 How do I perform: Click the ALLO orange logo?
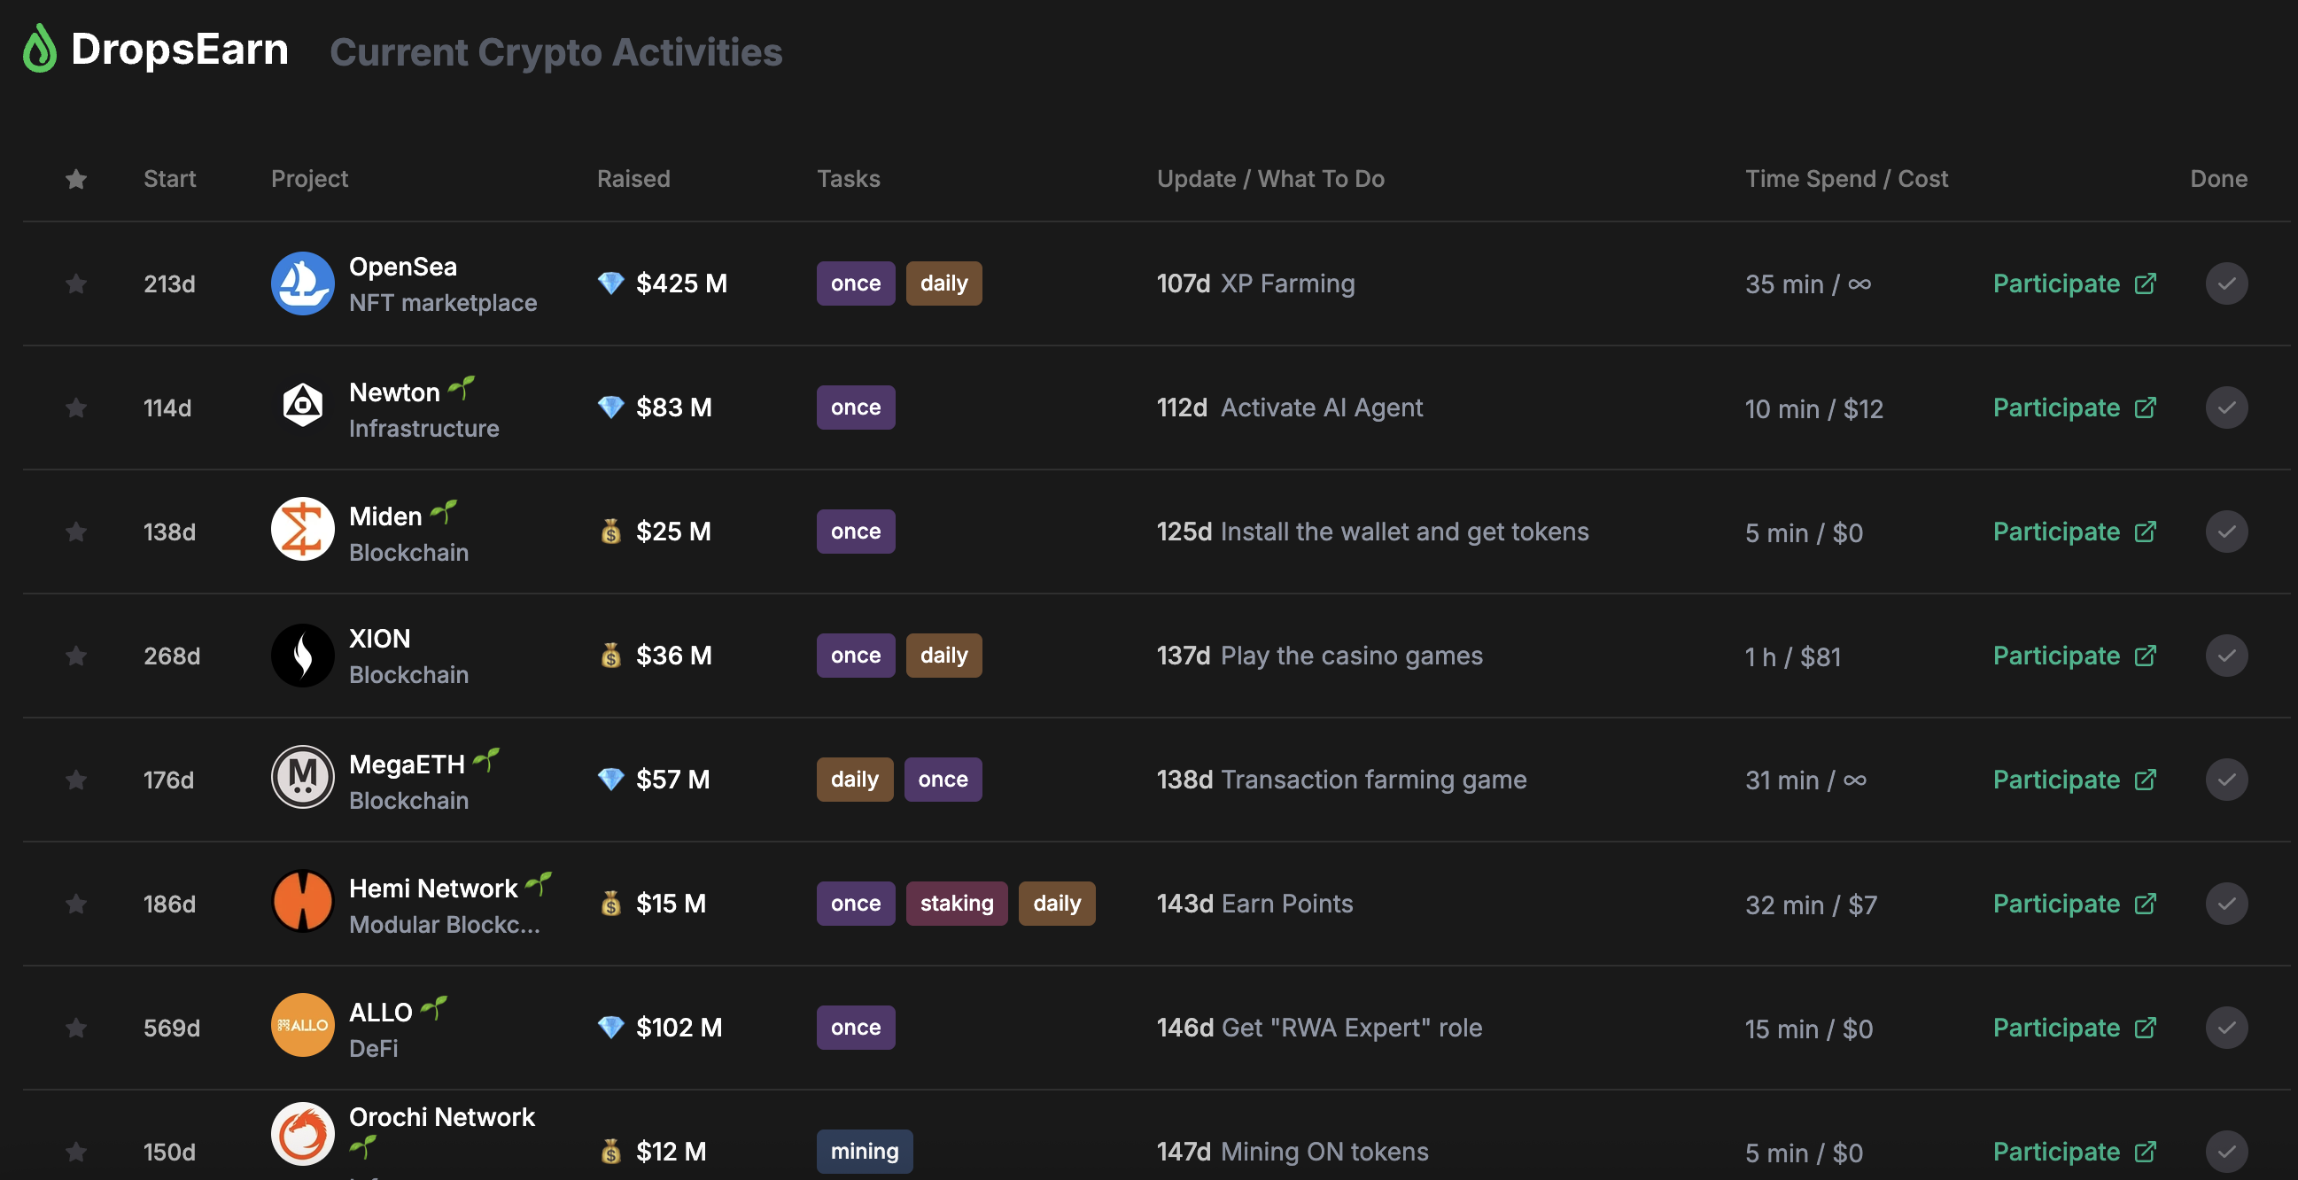(x=302, y=1026)
